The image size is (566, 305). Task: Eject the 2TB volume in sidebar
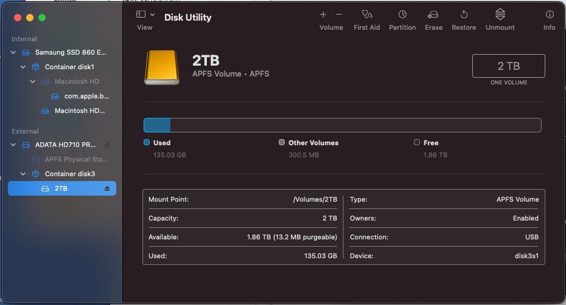[107, 188]
